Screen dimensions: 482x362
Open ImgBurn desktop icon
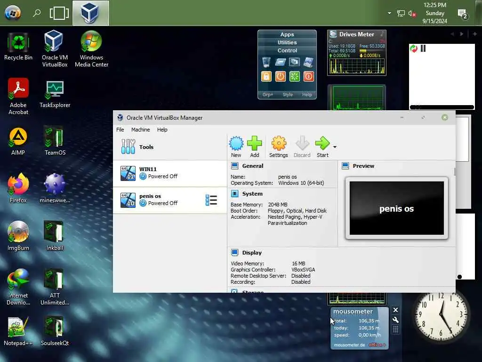point(18,236)
